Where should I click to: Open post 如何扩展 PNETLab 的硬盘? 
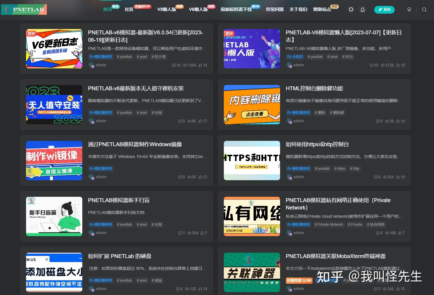120,256
